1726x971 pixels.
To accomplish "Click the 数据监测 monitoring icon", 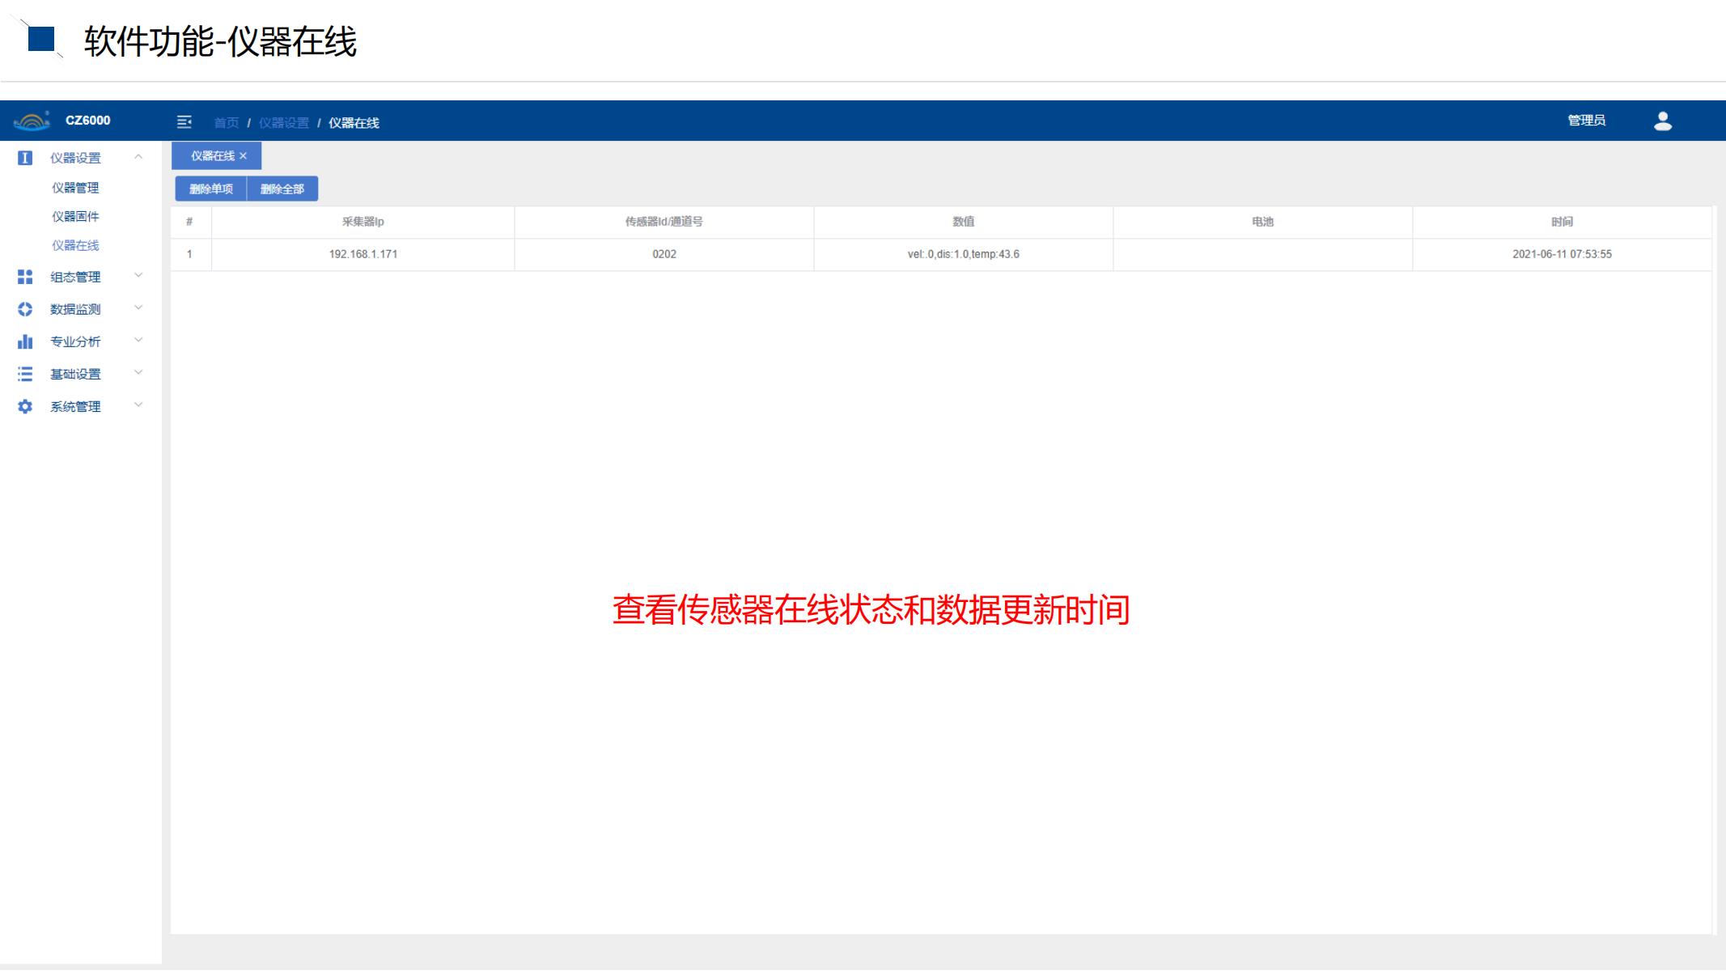I will [25, 309].
